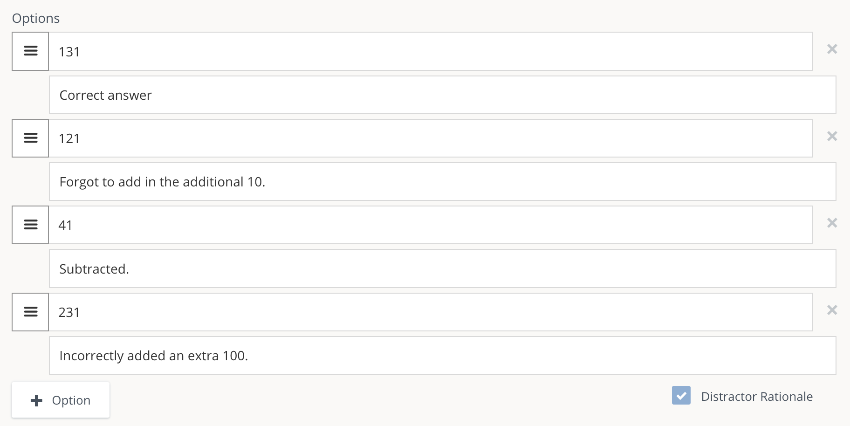850x426 pixels.
Task: Remove option 41 via its X icon
Action: (x=832, y=223)
